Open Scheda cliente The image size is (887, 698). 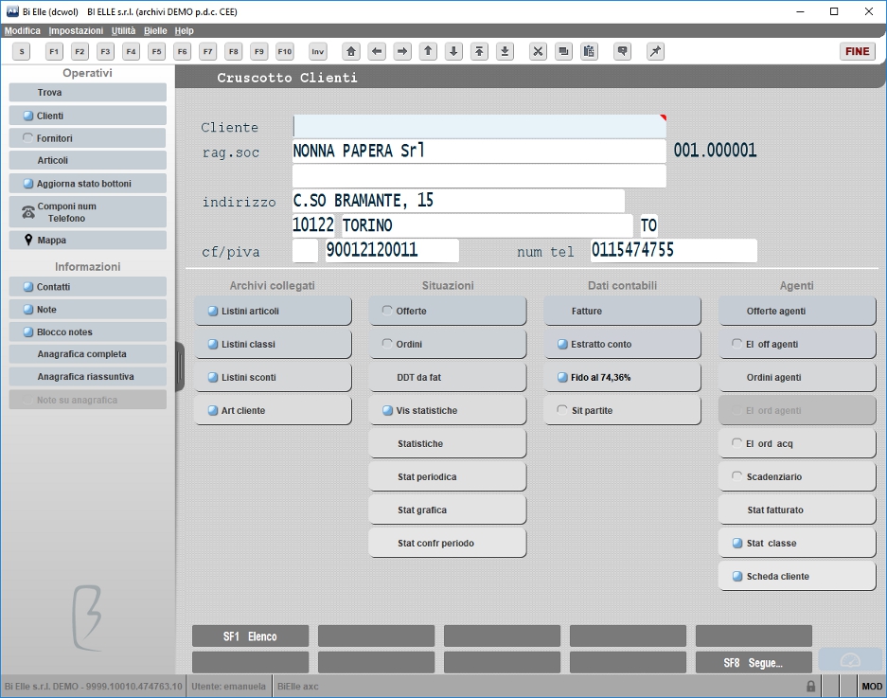pos(797,576)
